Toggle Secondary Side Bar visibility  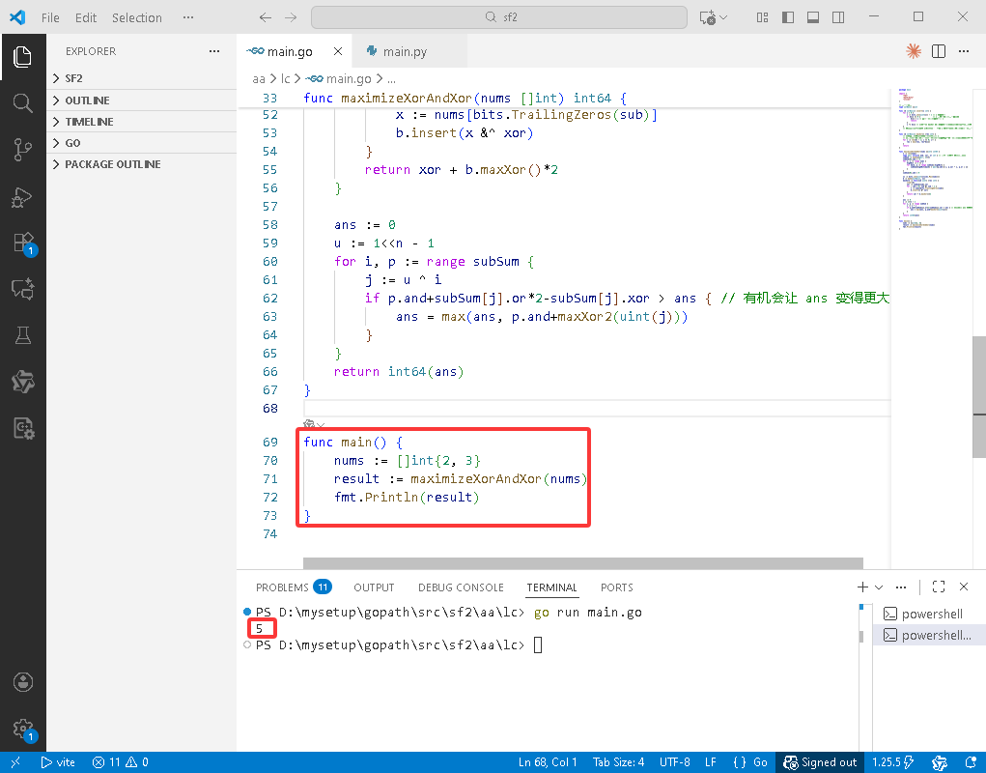point(838,17)
